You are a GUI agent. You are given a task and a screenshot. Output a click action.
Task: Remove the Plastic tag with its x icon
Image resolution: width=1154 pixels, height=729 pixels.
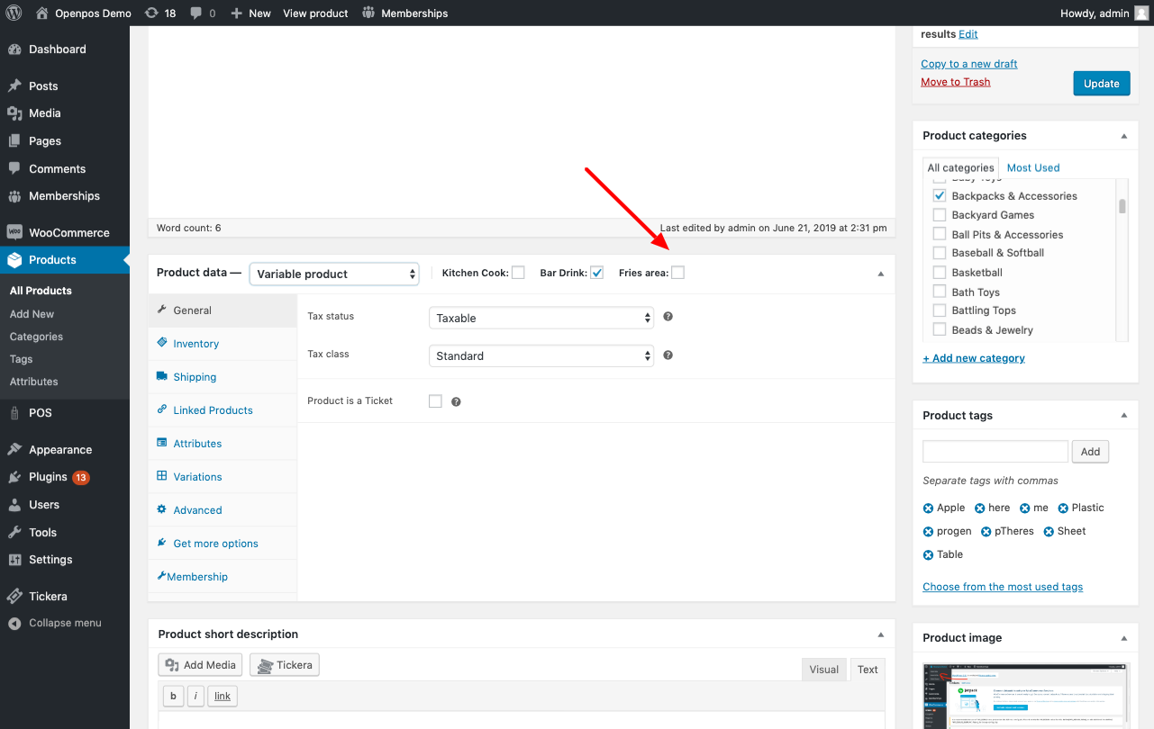click(1063, 508)
